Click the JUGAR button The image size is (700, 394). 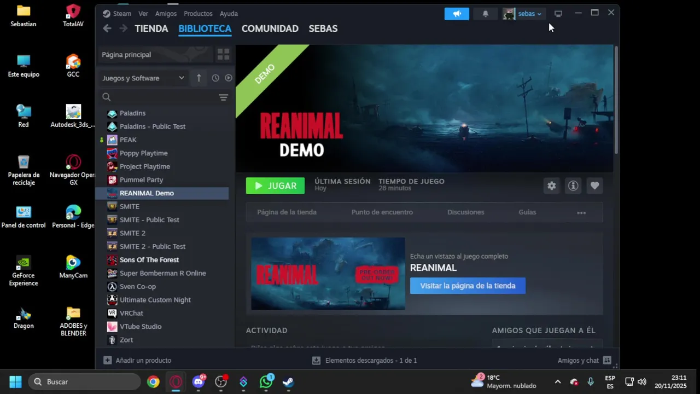point(275,186)
